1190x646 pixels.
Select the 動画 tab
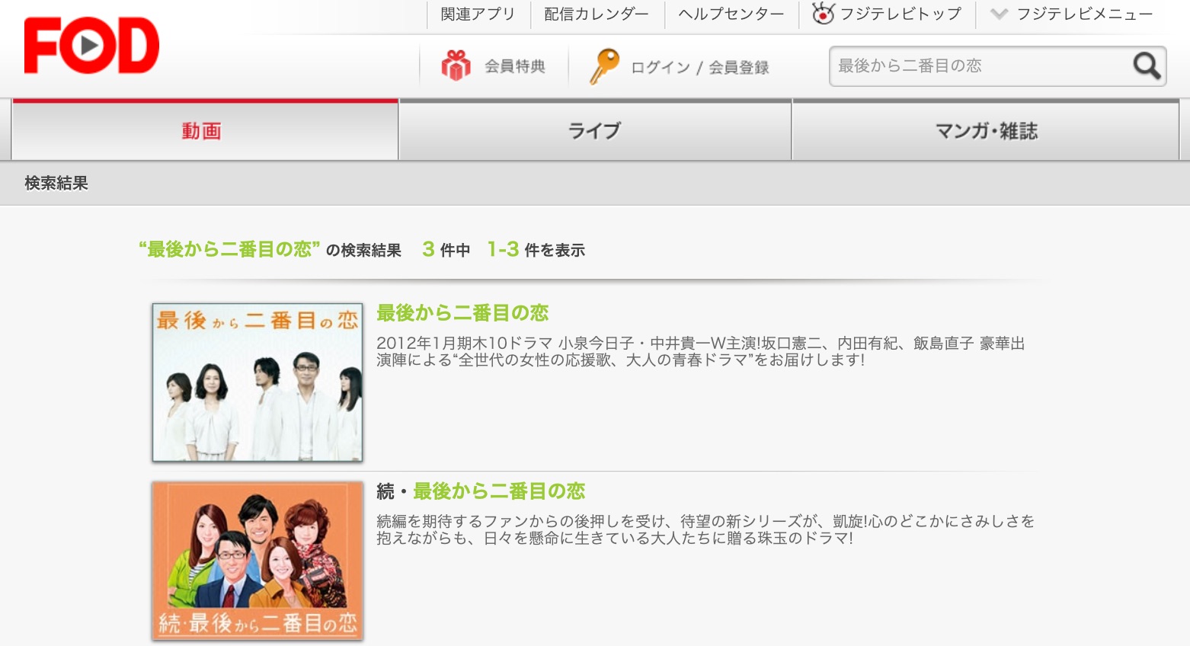pos(202,131)
